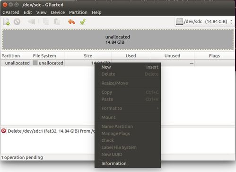Viewport: 236px width, 172px height.
Task: Choose Mount in the context menu
Action: (128, 118)
